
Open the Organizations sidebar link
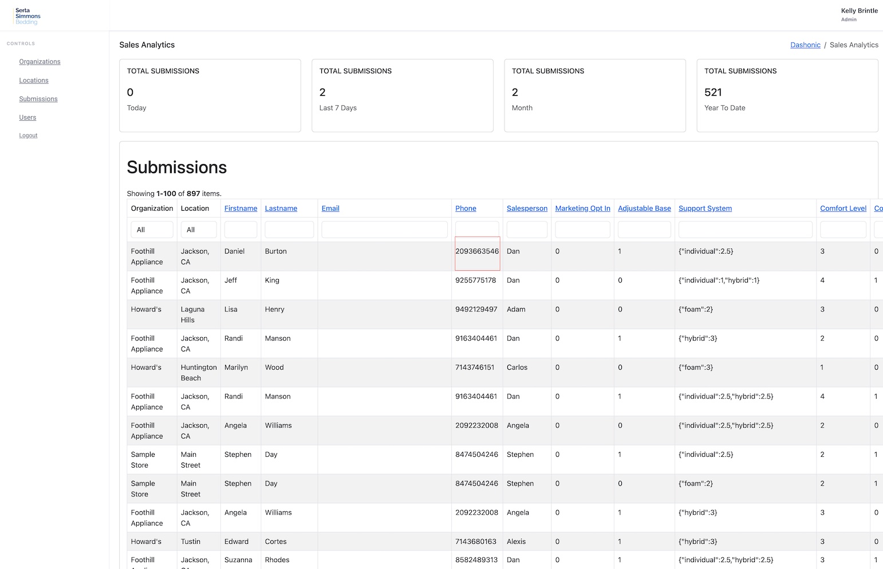click(40, 62)
